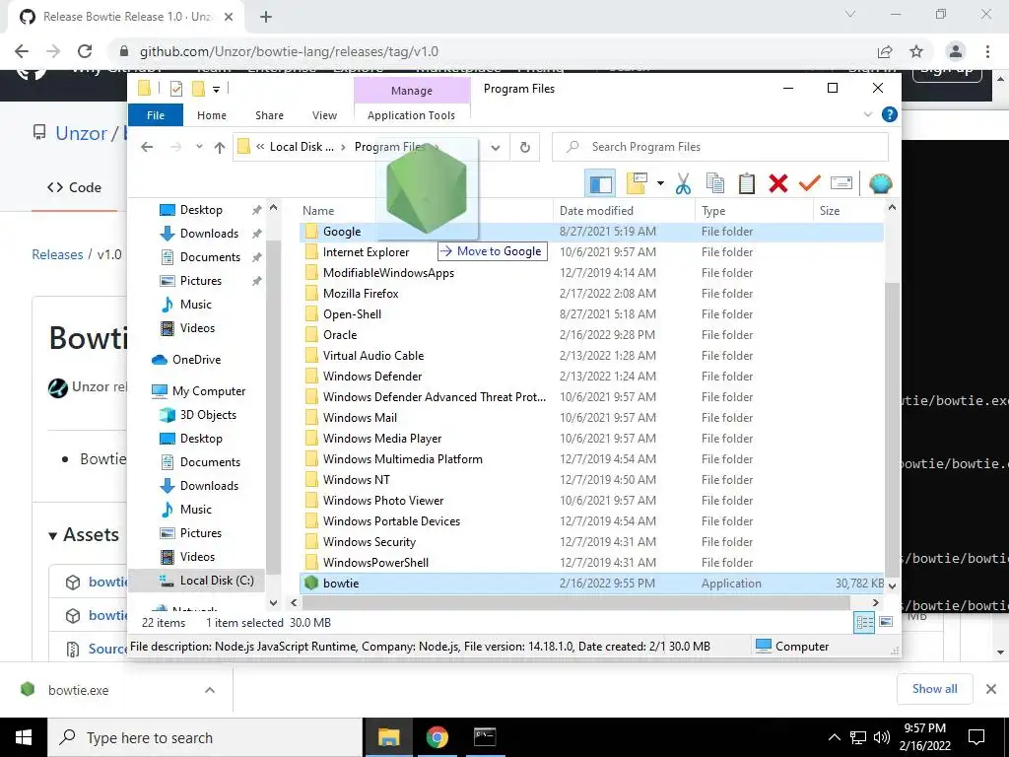The width and height of the screenshot is (1009, 757).
Task: Click the red X Delete toolbar icon
Action: pyautogui.click(x=778, y=183)
